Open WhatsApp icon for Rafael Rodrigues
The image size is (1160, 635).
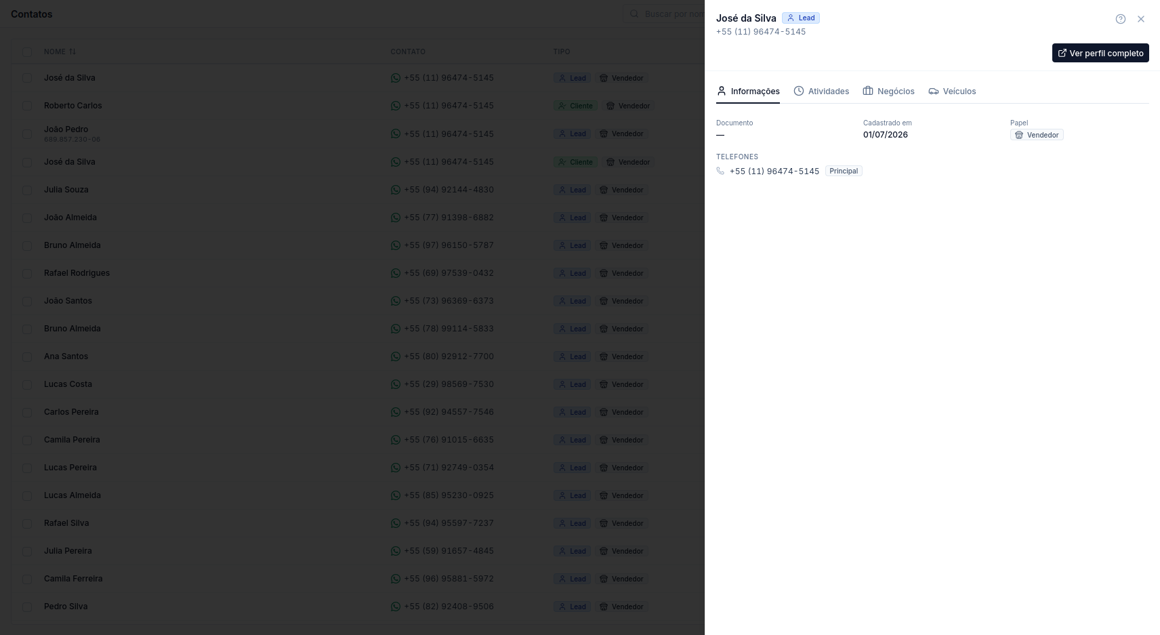tap(396, 273)
